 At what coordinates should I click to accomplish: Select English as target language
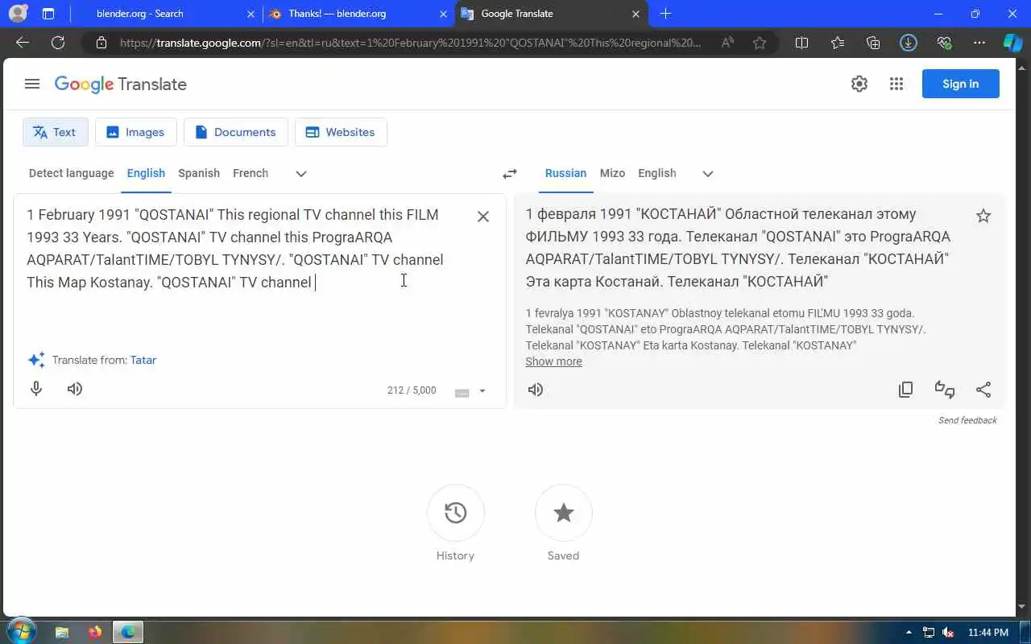pyautogui.click(x=657, y=173)
